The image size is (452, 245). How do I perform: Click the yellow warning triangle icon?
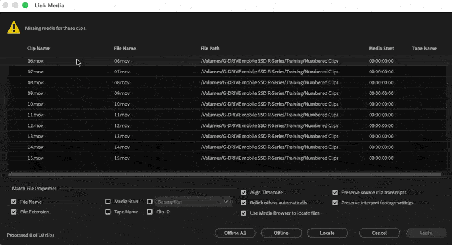click(x=14, y=28)
